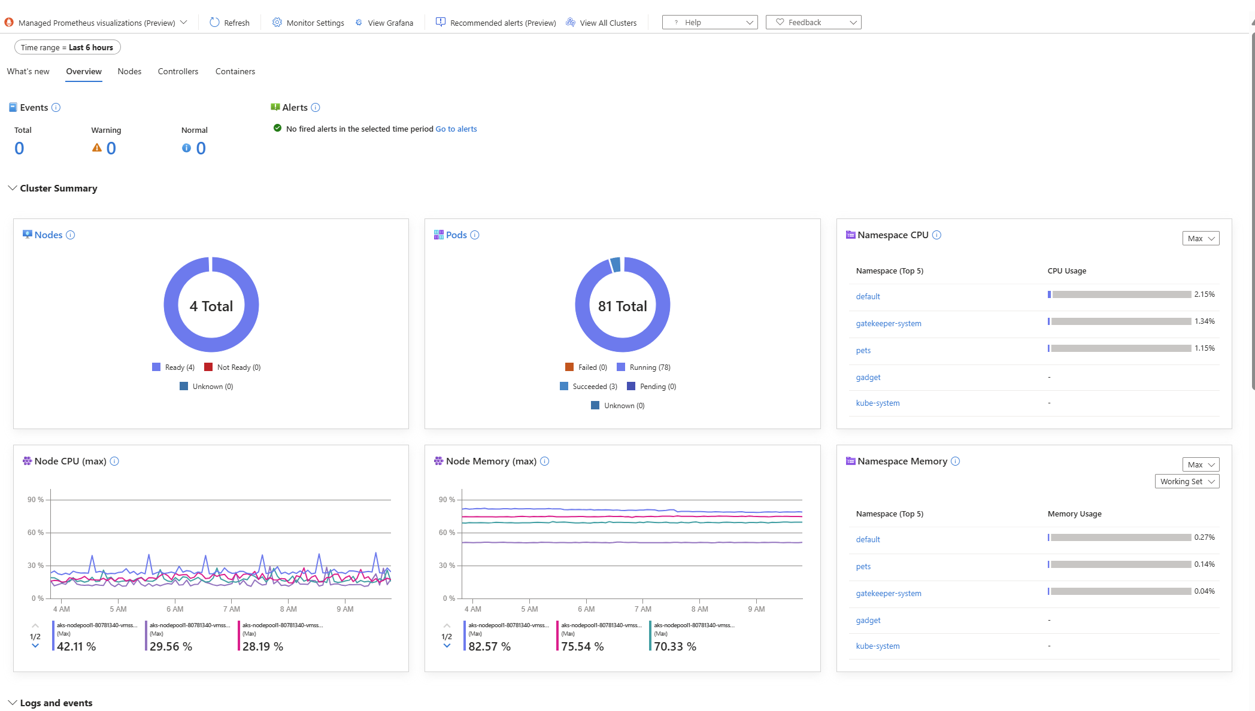Viewport: 1255px width, 711px height.
Task: Toggle the Failed (0) pods legend entry
Action: coord(585,367)
